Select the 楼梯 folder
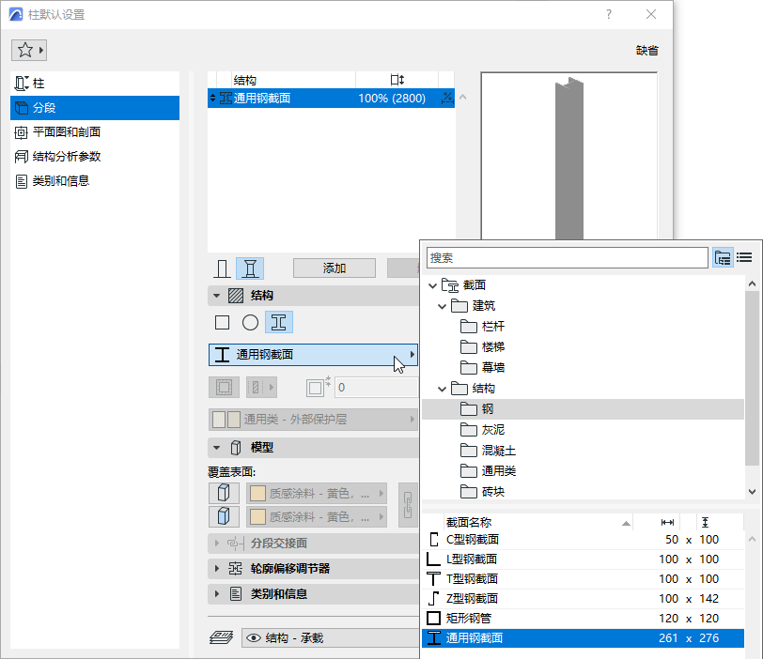Screen dimensions: 763x659 coord(483,347)
